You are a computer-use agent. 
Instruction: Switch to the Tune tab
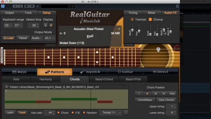[28, 13]
